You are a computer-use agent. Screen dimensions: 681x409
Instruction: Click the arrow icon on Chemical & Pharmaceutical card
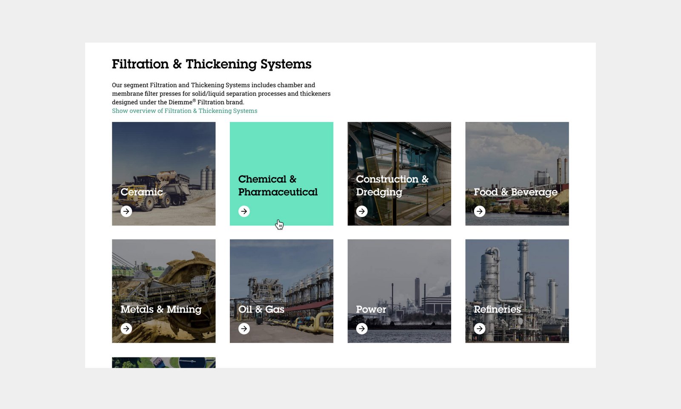pyautogui.click(x=244, y=211)
